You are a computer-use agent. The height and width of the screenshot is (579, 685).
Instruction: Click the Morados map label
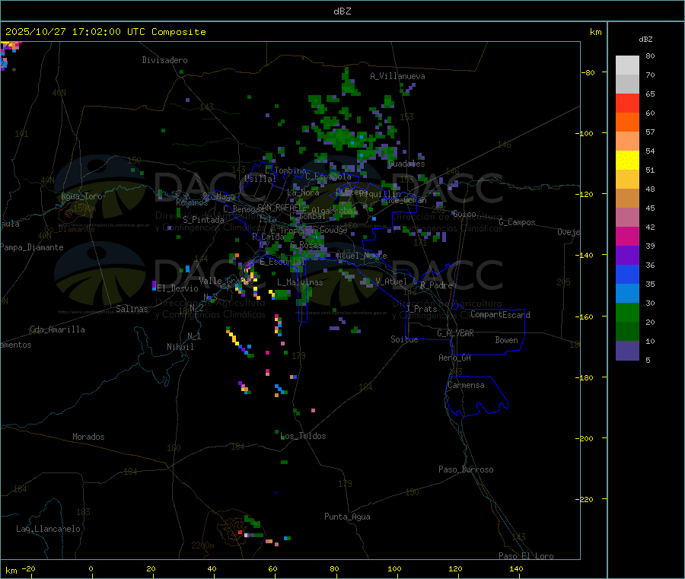point(88,437)
